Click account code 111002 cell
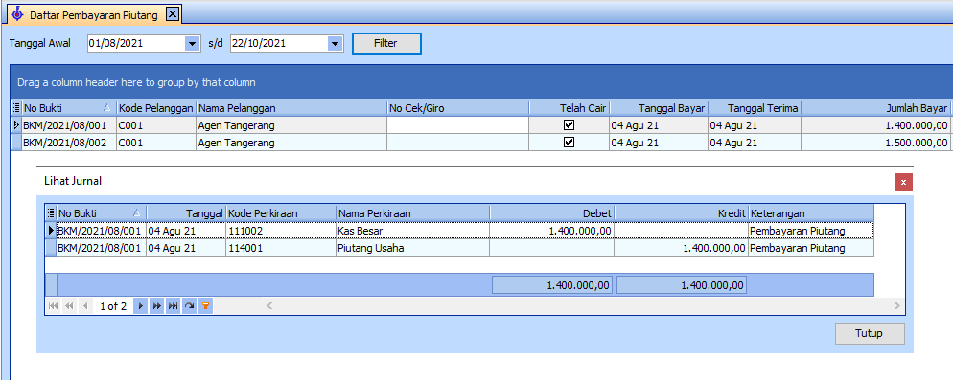Viewport: 953px width, 380px height. (280, 231)
